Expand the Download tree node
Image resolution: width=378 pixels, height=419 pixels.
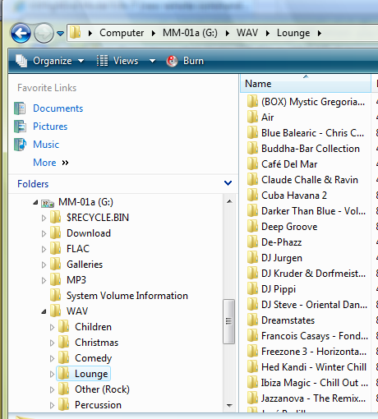44,233
